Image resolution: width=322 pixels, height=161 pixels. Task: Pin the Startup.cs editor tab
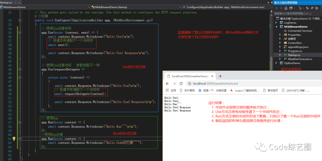pyautogui.click(x=16, y=2)
